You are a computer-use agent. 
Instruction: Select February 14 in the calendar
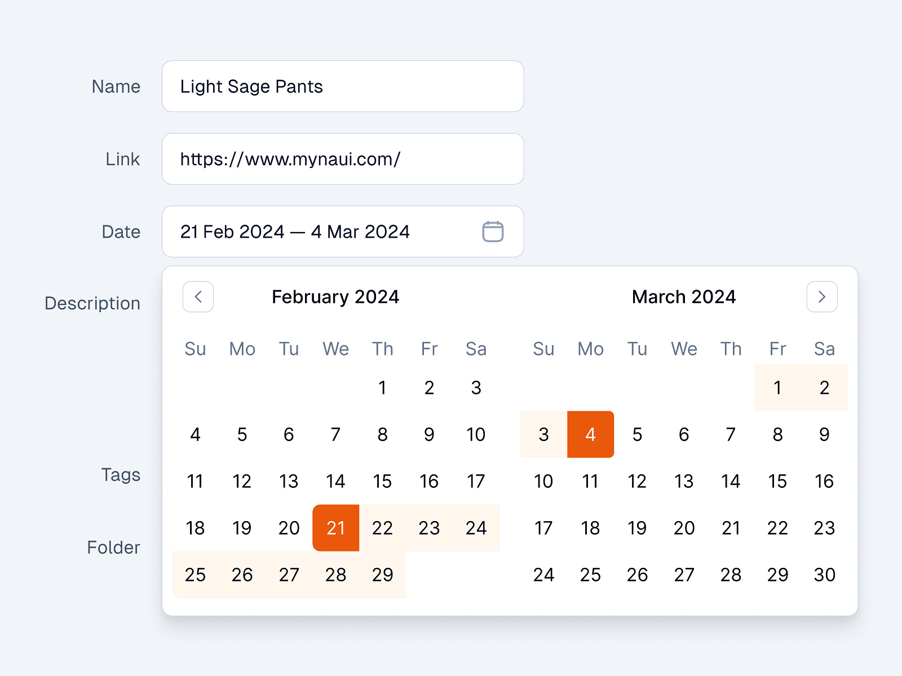tap(335, 481)
